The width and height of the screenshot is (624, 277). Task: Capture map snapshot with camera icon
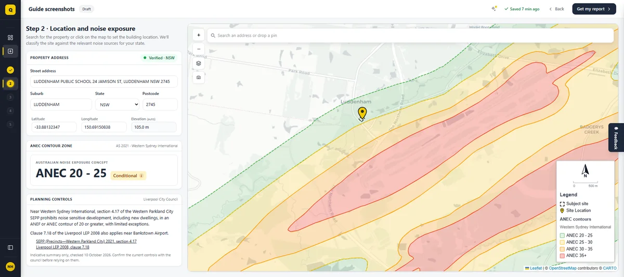199,77
